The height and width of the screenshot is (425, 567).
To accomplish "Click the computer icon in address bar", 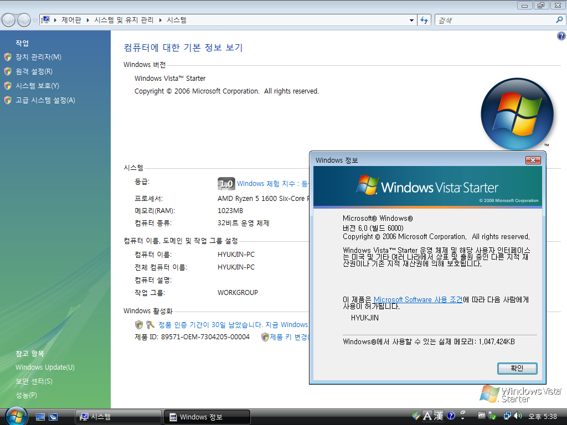I will [x=45, y=20].
